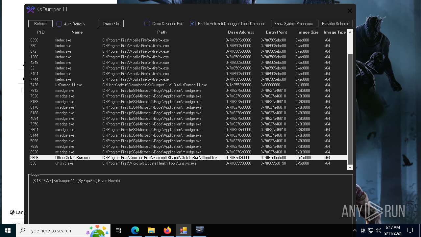Open Task View from the taskbar
Viewport: 421px width, 237px height.
119,230
